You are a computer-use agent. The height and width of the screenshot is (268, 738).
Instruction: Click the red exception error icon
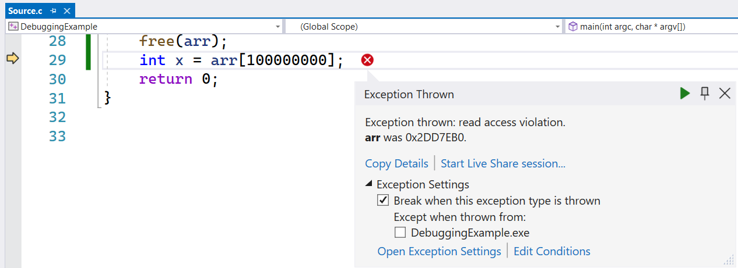[x=367, y=60]
